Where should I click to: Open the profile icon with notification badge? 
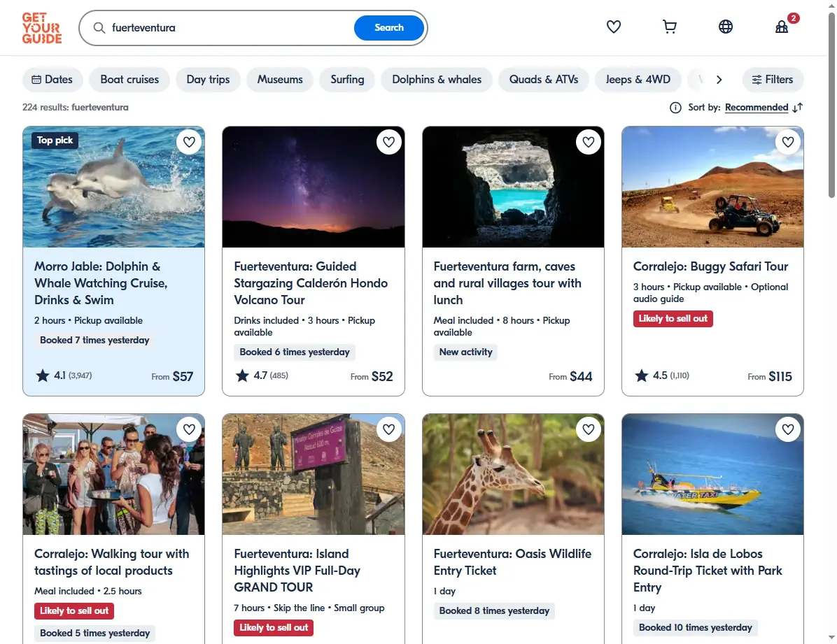coord(782,27)
